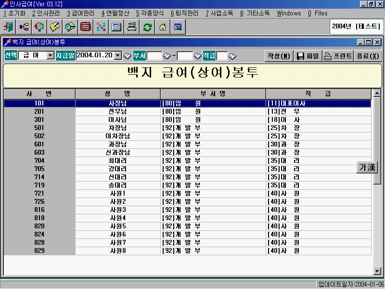Click the lookup icon next to 직급 field
The width and height of the screenshot is (385, 289).
(232, 56)
